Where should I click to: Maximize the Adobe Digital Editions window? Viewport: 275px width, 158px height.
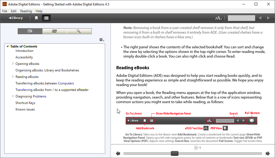pyautogui.click(x=256, y=4)
